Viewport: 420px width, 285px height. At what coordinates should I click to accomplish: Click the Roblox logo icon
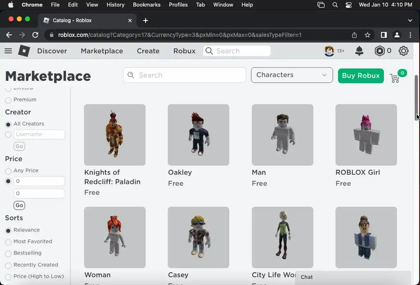24,51
